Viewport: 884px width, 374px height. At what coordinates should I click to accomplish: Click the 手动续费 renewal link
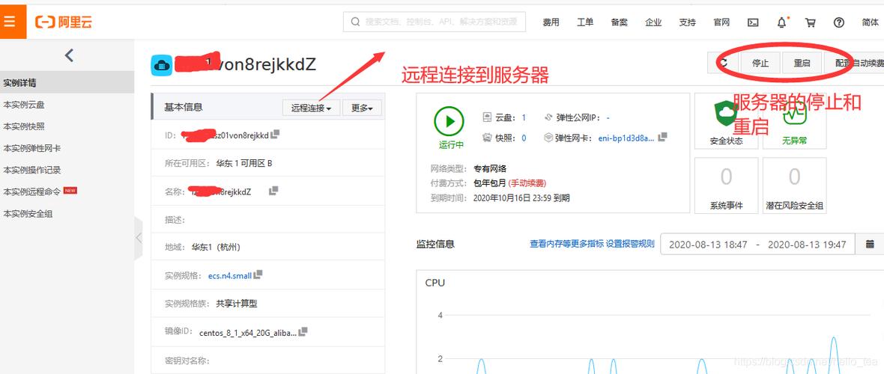(527, 183)
